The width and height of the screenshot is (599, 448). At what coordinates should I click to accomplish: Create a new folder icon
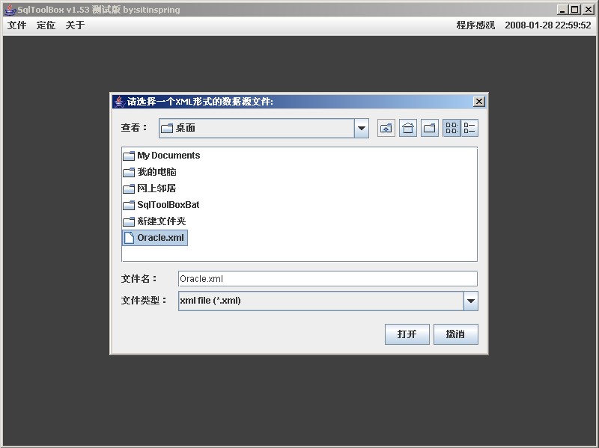click(x=429, y=128)
